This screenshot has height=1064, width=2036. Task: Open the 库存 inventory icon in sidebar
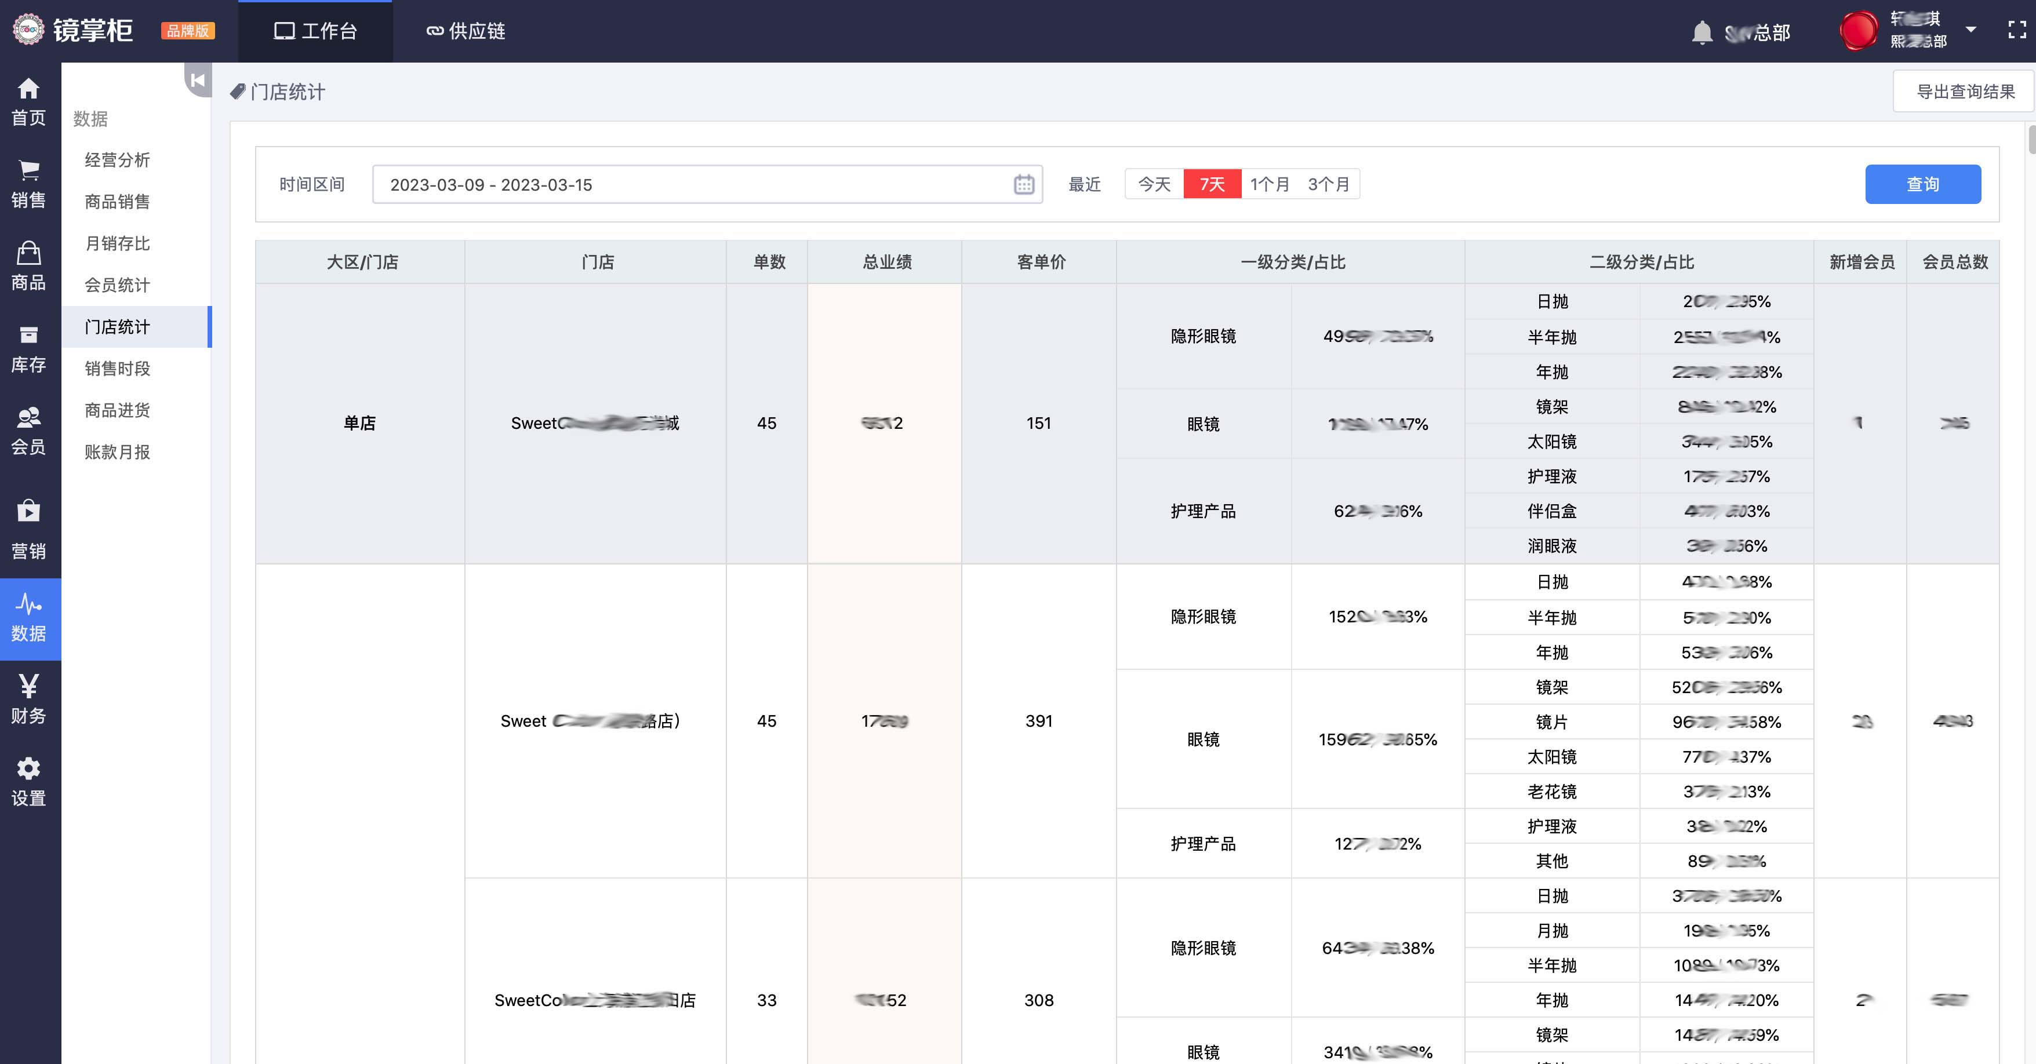[29, 335]
